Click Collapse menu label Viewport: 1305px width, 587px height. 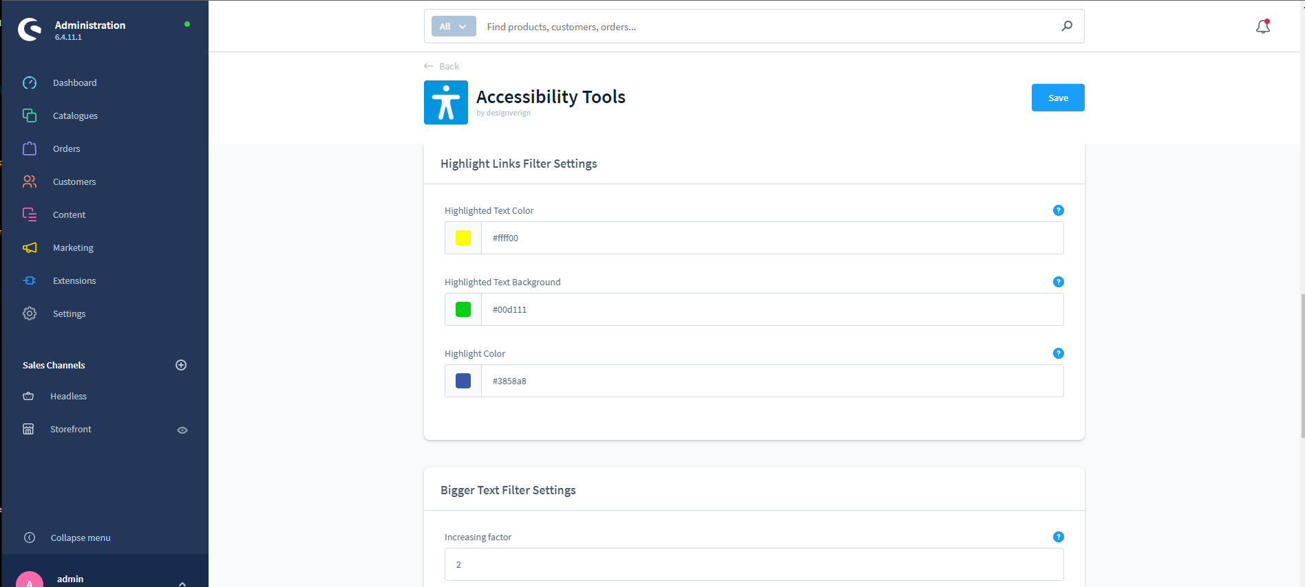click(x=81, y=538)
